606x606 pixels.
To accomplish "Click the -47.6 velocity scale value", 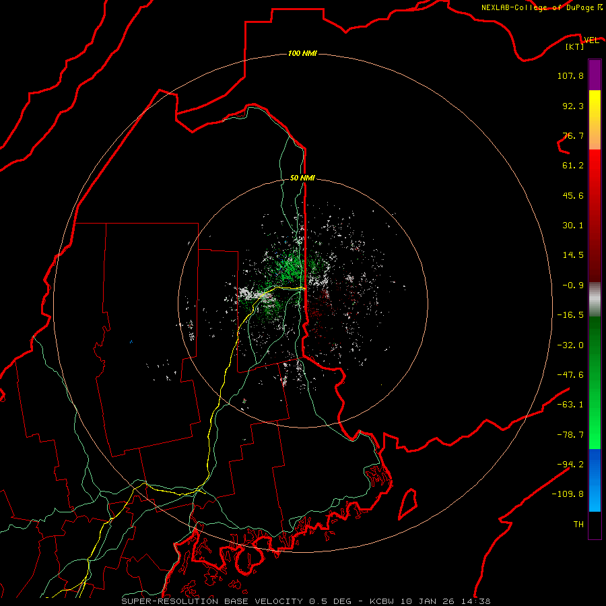I will 570,375.
